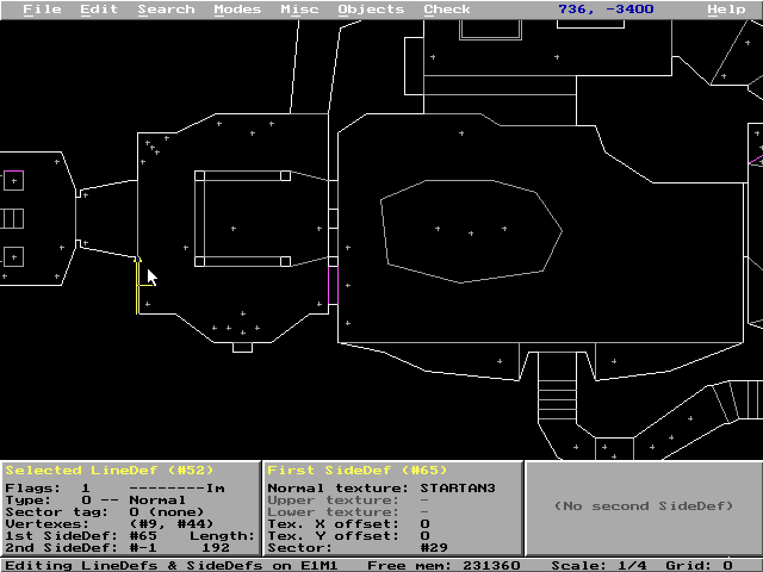Click the 'Selected LineDef (#52)' heading
Viewport: 763px width, 572px height.
click(110, 470)
